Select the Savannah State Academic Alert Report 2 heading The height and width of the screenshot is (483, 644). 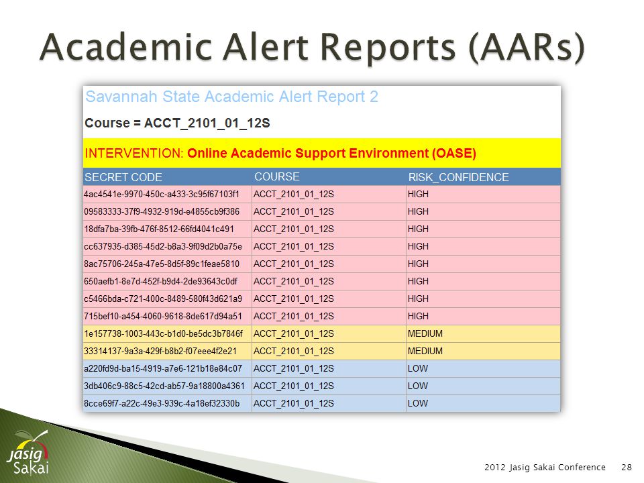pos(231,97)
